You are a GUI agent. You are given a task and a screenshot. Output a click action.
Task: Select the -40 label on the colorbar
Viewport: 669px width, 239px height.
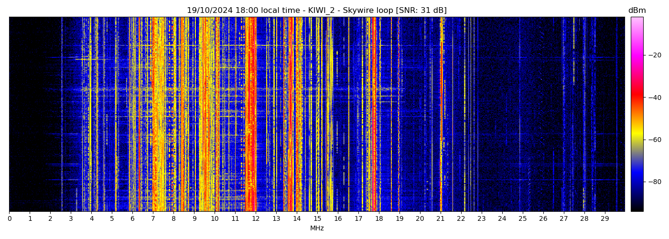click(x=654, y=97)
